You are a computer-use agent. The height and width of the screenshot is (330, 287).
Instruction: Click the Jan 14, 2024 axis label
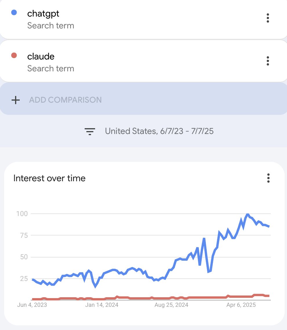[102, 305]
